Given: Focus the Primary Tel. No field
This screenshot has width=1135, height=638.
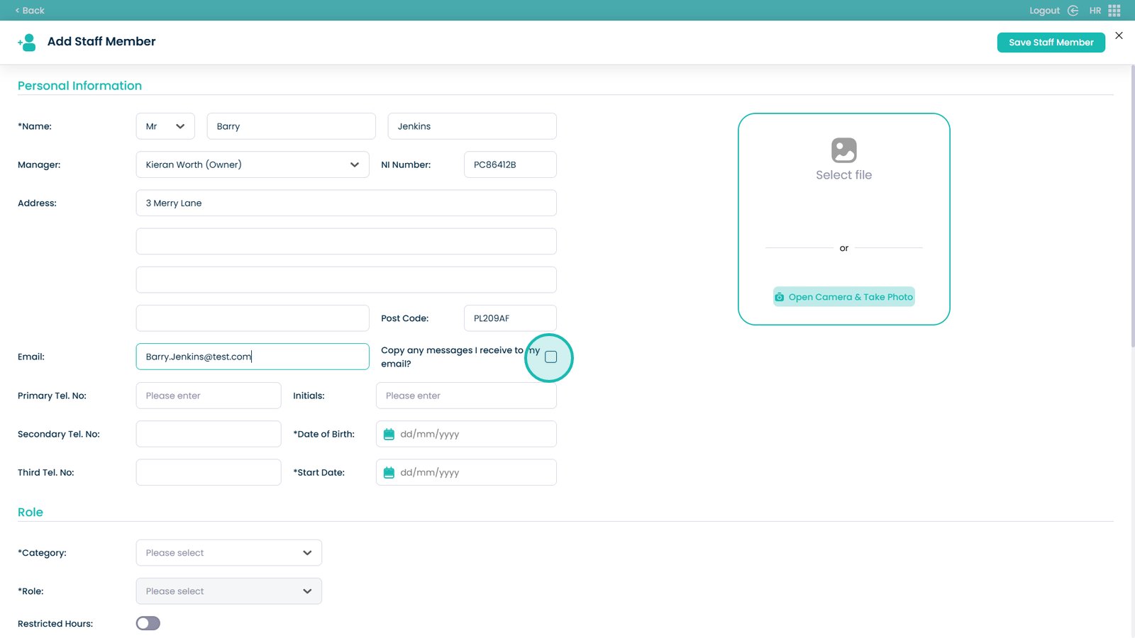Looking at the screenshot, I should click(209, 396).
